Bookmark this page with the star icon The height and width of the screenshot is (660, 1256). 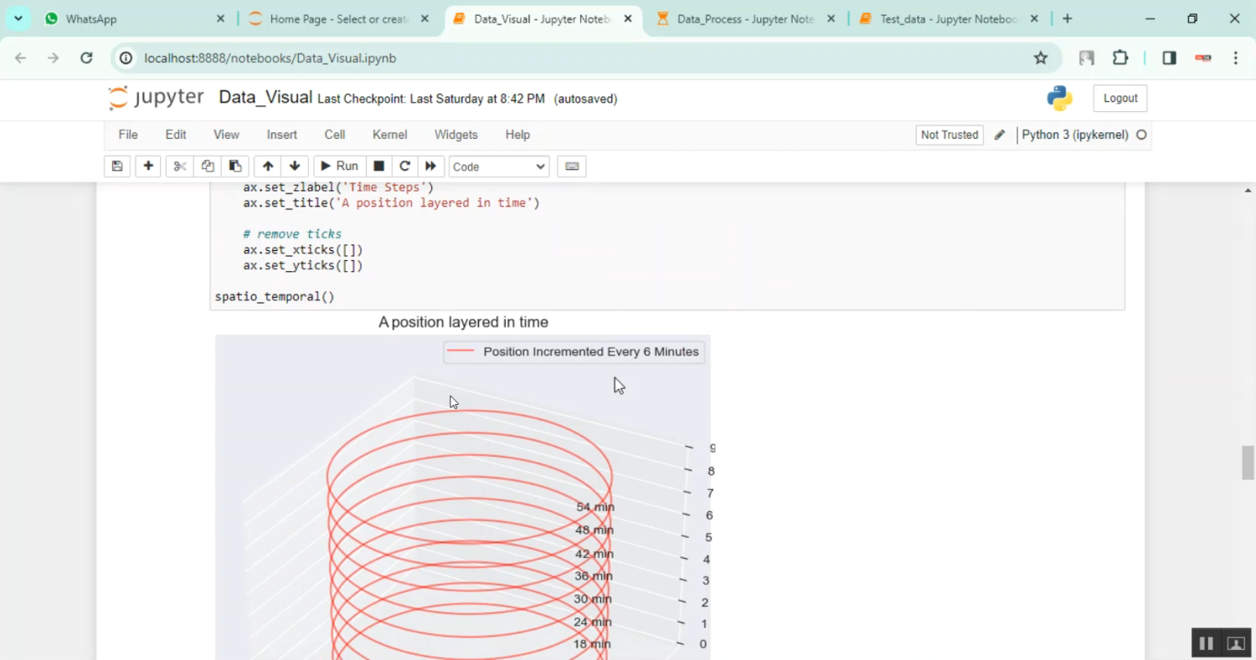(1040, 58)
